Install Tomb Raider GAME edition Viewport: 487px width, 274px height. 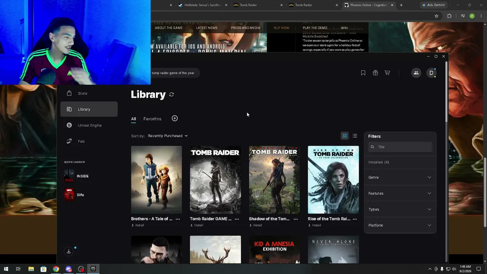pos(197,225)
